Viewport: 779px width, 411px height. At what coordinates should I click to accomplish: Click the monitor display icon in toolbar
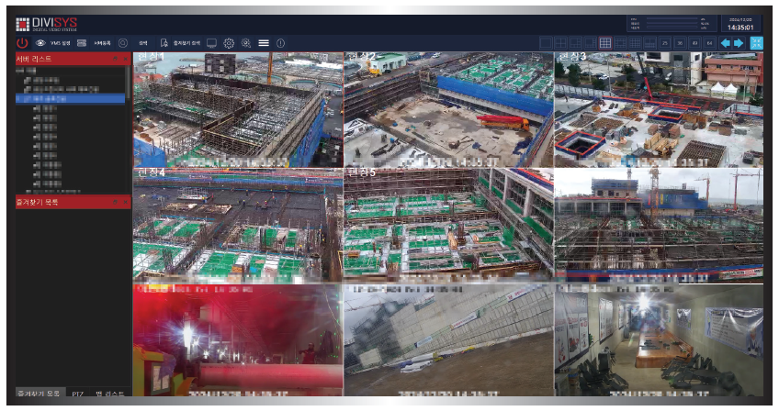212,43
